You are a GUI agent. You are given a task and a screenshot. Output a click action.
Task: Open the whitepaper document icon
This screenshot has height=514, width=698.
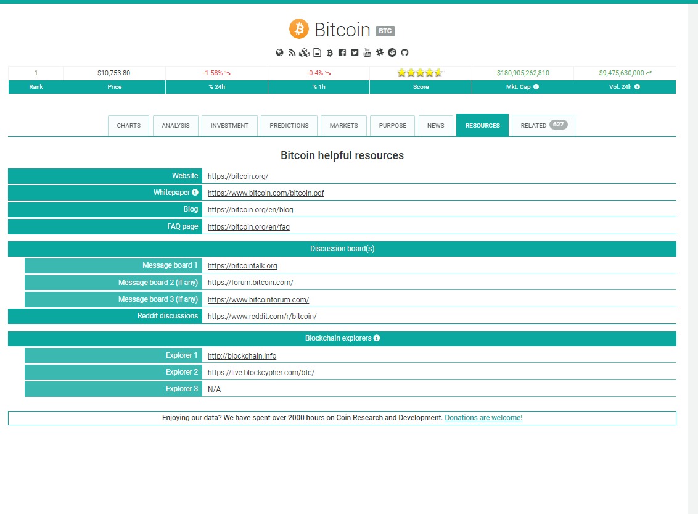(317, 52)
